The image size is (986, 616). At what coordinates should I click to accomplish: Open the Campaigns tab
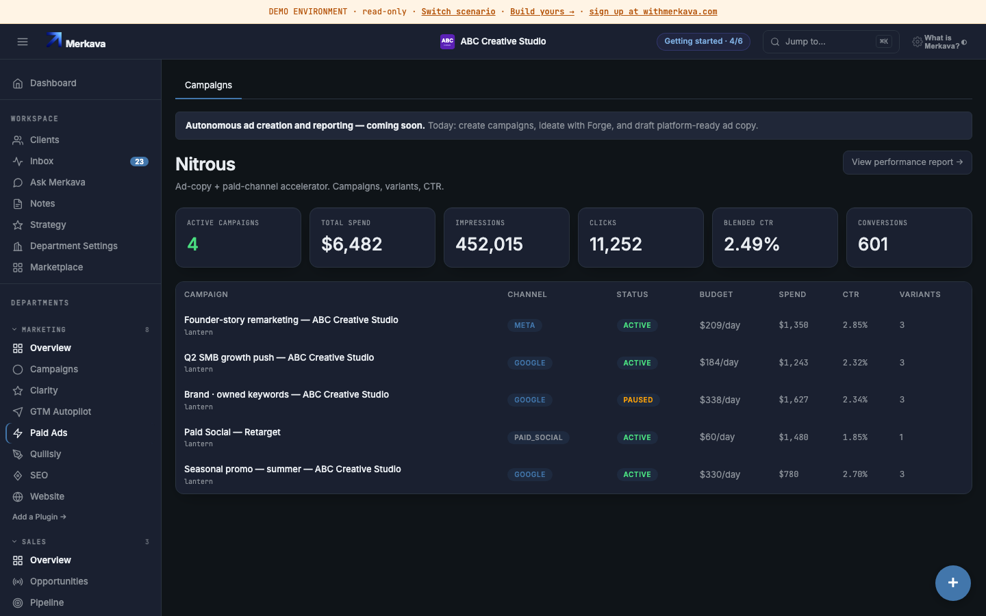click(208, 86)
